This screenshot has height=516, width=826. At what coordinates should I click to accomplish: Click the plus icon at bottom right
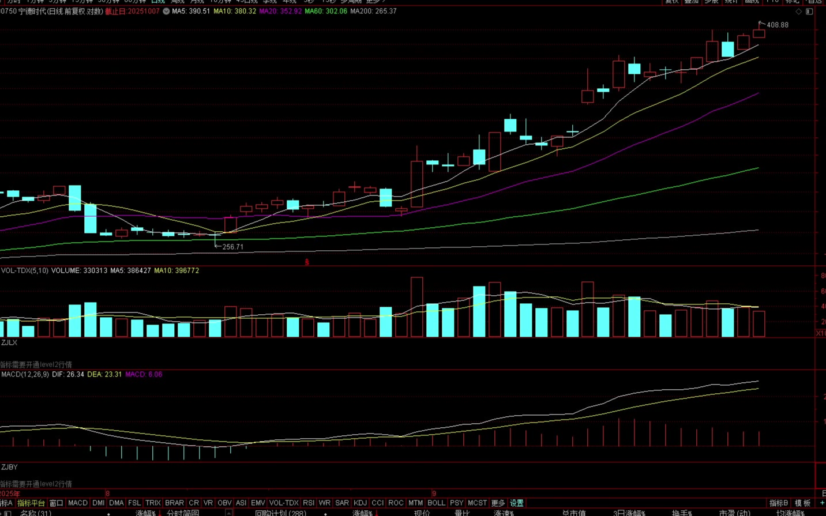(x=822, y=503)
